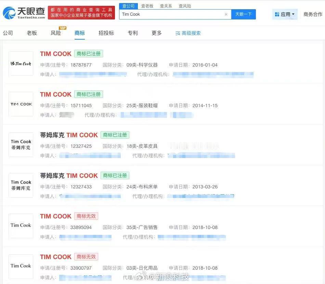Click registration number 18787677
The image size is (325, 284).
[81, 65]
